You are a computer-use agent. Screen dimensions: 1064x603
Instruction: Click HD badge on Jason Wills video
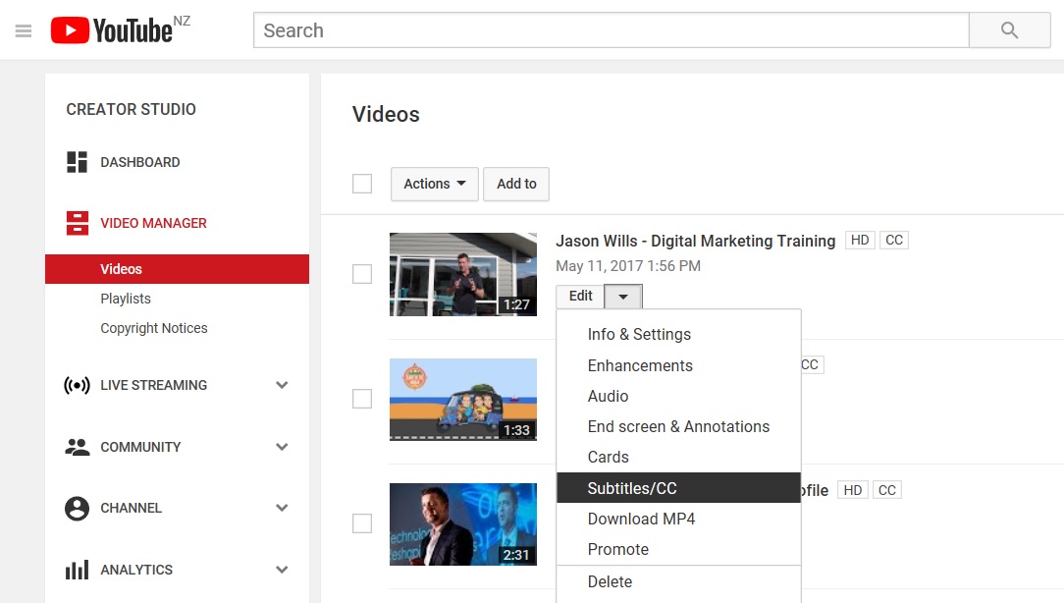[860, 241]
